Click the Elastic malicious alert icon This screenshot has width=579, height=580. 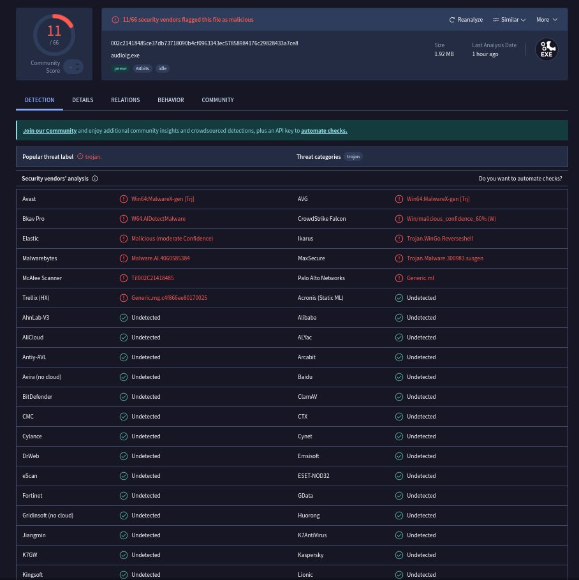click(124, 239)
